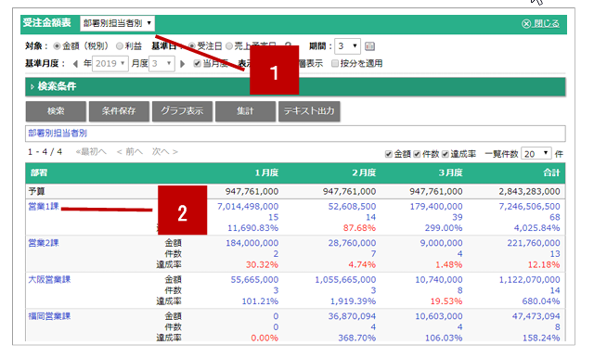Image resolution: width=594 pixels, height=358 pixels.
Task: Click 大阪営業課 2月度 amount 1,055,665,000
Action: [x=345, y=280]
